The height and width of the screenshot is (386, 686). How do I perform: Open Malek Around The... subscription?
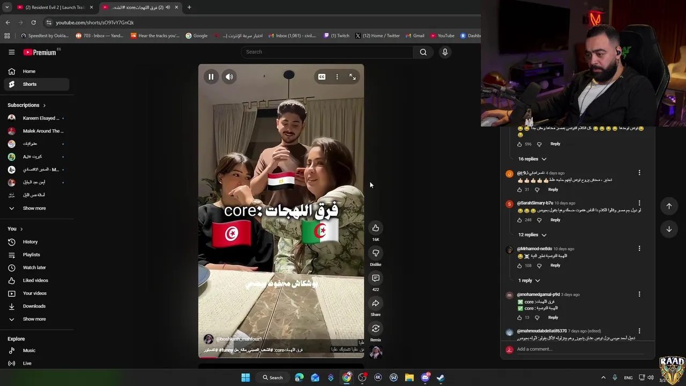coord(37,131)
